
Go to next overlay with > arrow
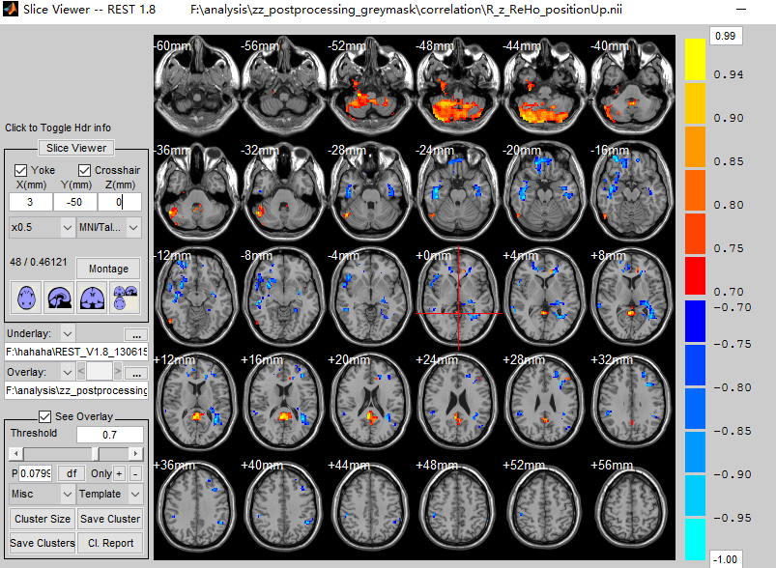[117, 371]
